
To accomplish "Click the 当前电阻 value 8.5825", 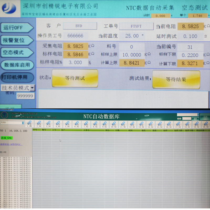I will [191, 27].
